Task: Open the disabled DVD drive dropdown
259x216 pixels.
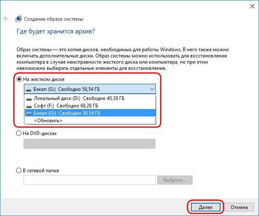Action: pos(89,144)
